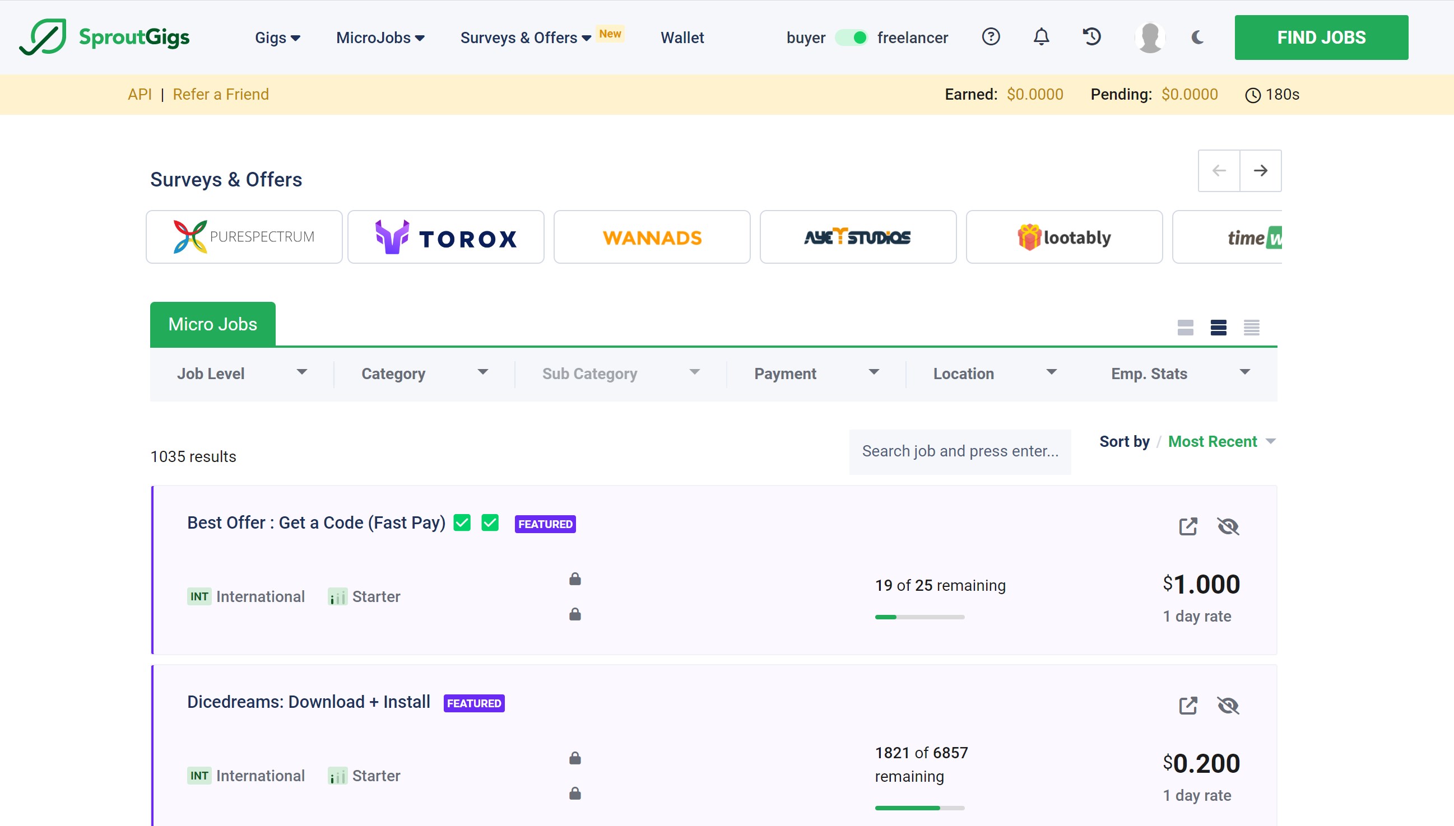Open the Refer a Friend link
Screen dimensions: 1454x826
[x=221, y=94]
